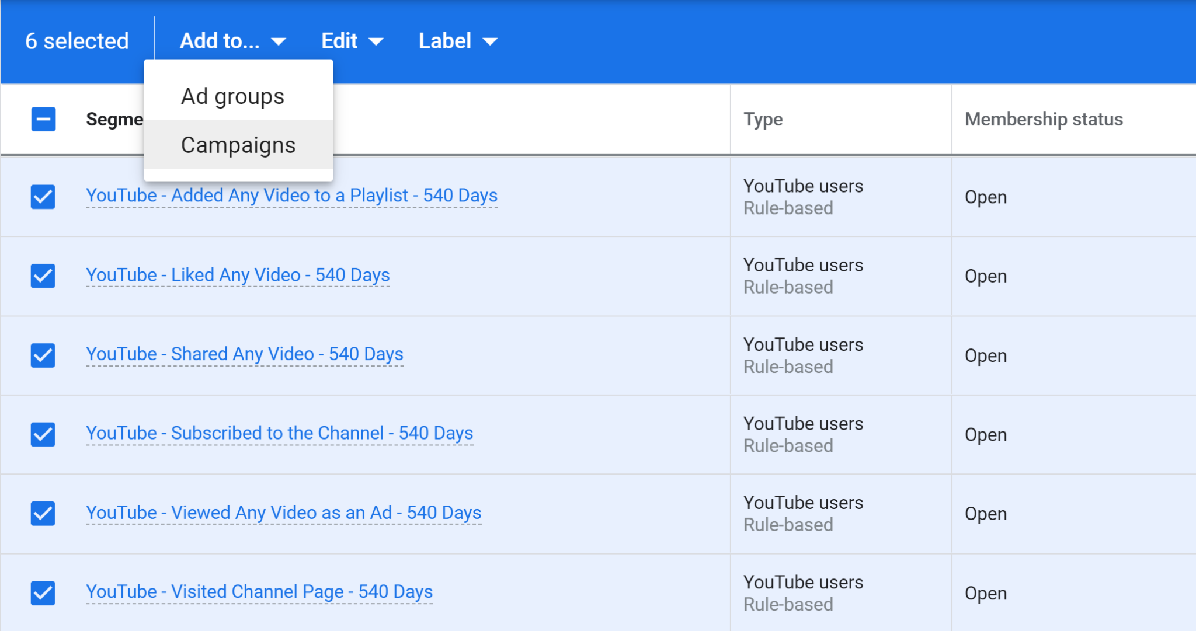Viewport: 1196px width, 631px height.
Task: Click the indeterminate select-all checkbox in header
Action: pos(43,118)
